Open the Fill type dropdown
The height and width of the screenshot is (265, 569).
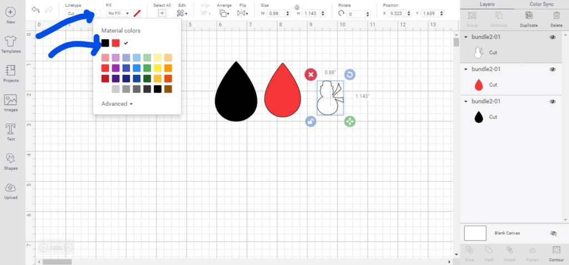pyautogui.click(x=118, y=13)
